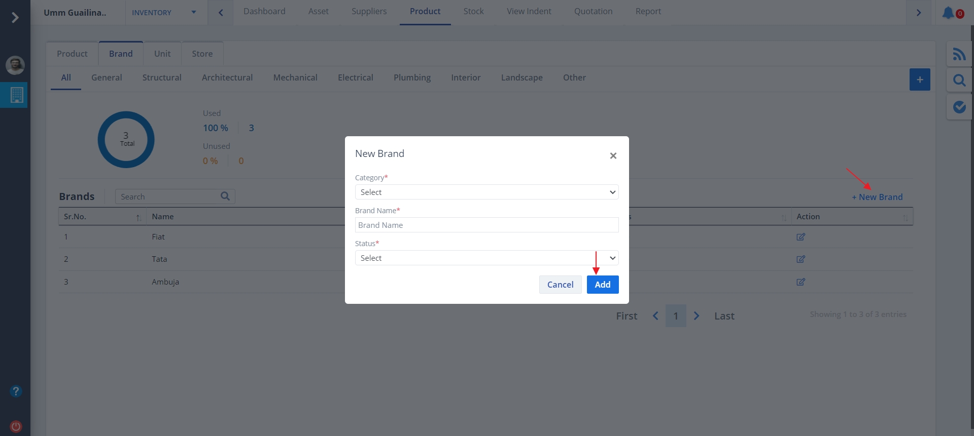
Task: Click the red power logout icon
Action: pos(16,426)
